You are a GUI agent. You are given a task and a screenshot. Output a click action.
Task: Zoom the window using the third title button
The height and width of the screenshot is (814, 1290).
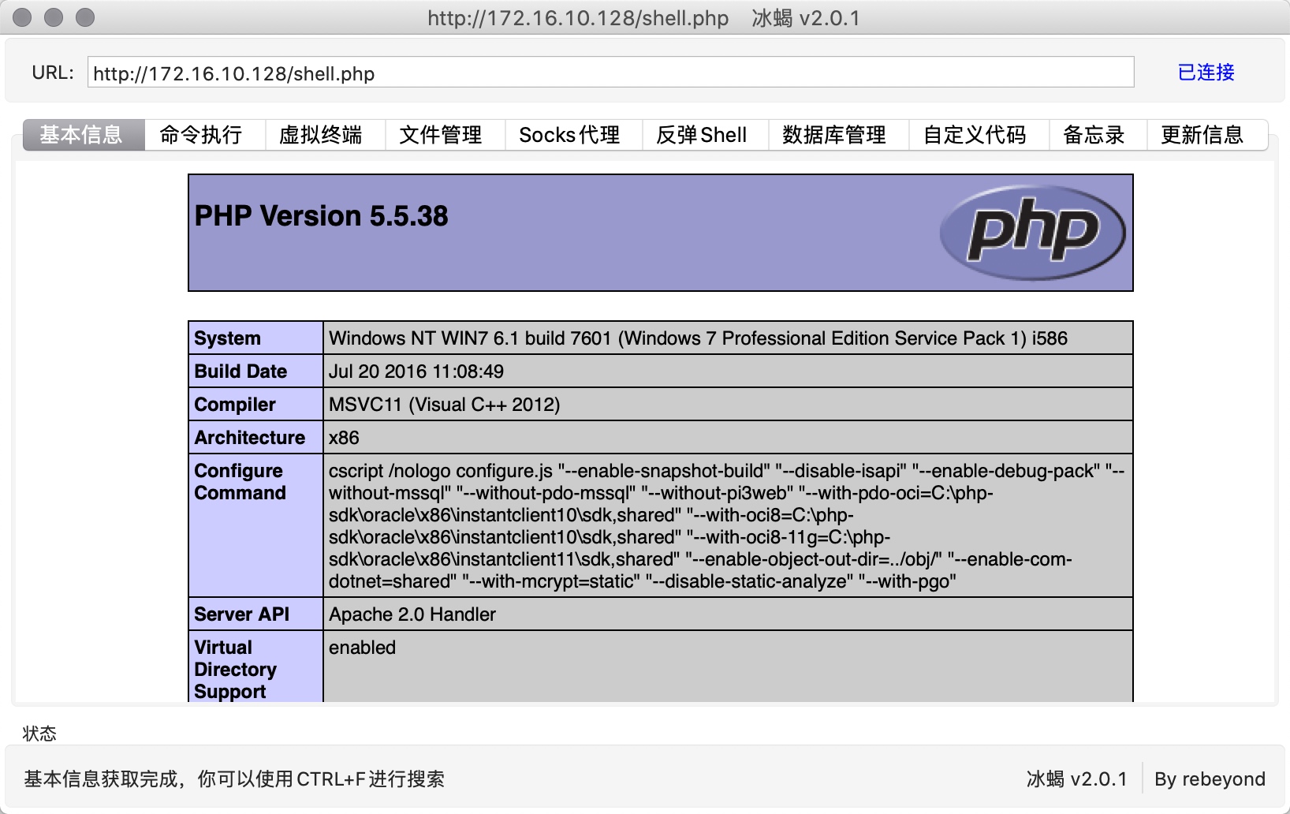pyautogui.click(x=85, y=17)
